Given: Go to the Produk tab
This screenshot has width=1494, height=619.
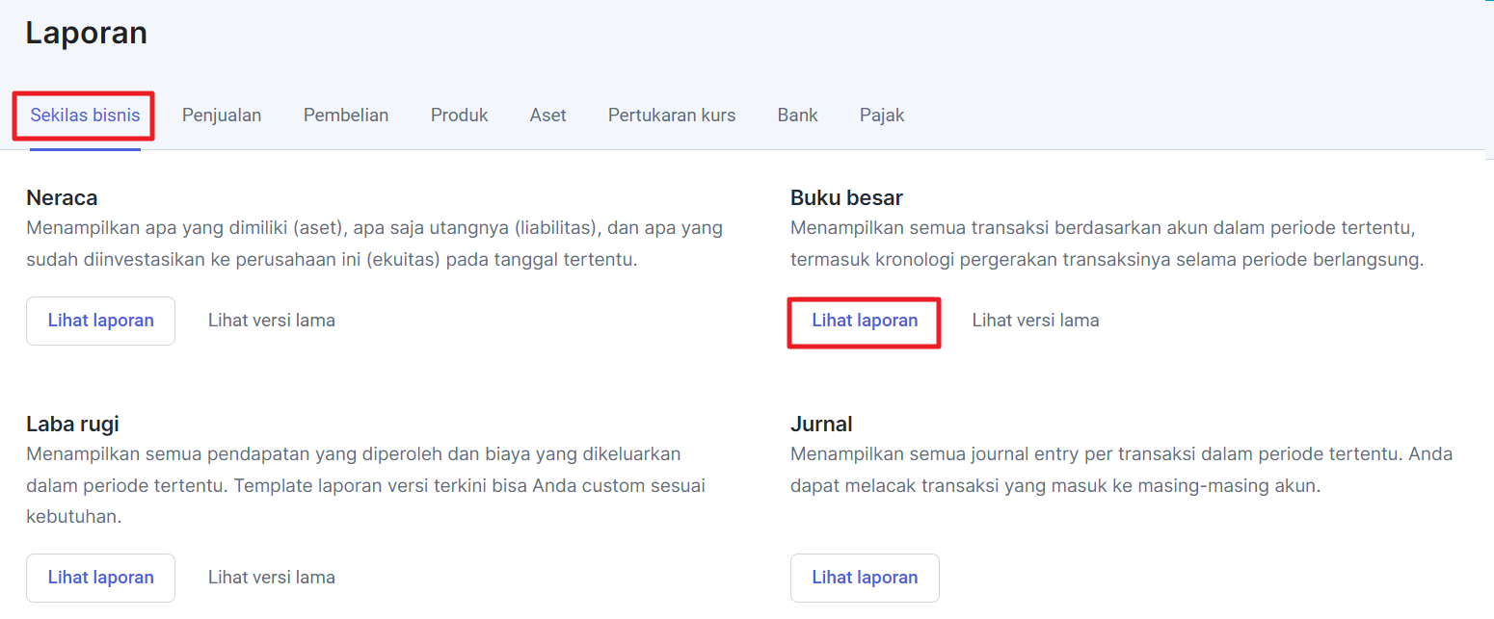Looking at the screenshot, I should coord(460,116).
